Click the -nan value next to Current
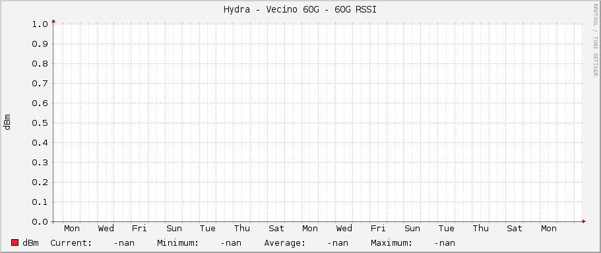The height and width of the screenshot is (253, 601). coord(124,243)
